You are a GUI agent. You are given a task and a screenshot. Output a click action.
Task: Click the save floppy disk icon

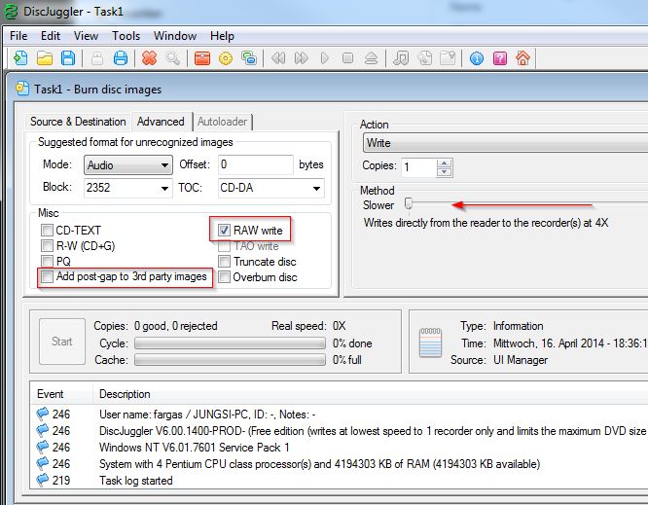[x=68, y=58]
